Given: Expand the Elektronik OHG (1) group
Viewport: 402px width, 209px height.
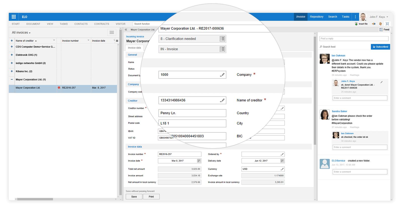Looking at the screenshot, I should tap(12, 55).
